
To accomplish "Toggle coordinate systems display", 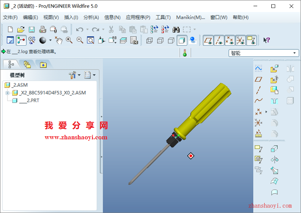I will coord(240,40).
